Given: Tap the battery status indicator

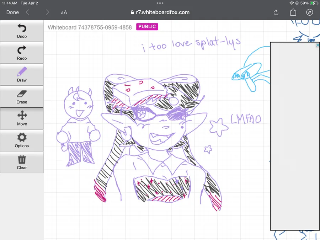Looking at the screenshot, I should [x=314, y=3].
